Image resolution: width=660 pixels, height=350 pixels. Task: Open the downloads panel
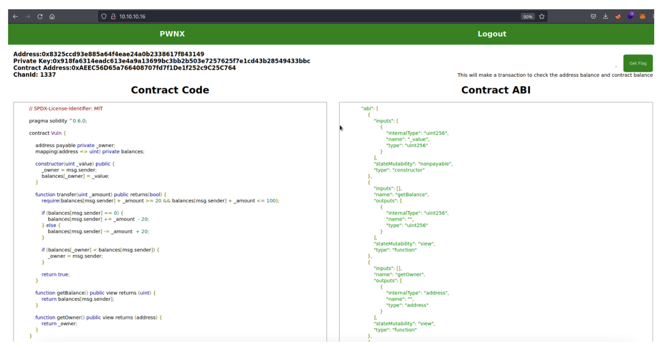tap(605, 16)
